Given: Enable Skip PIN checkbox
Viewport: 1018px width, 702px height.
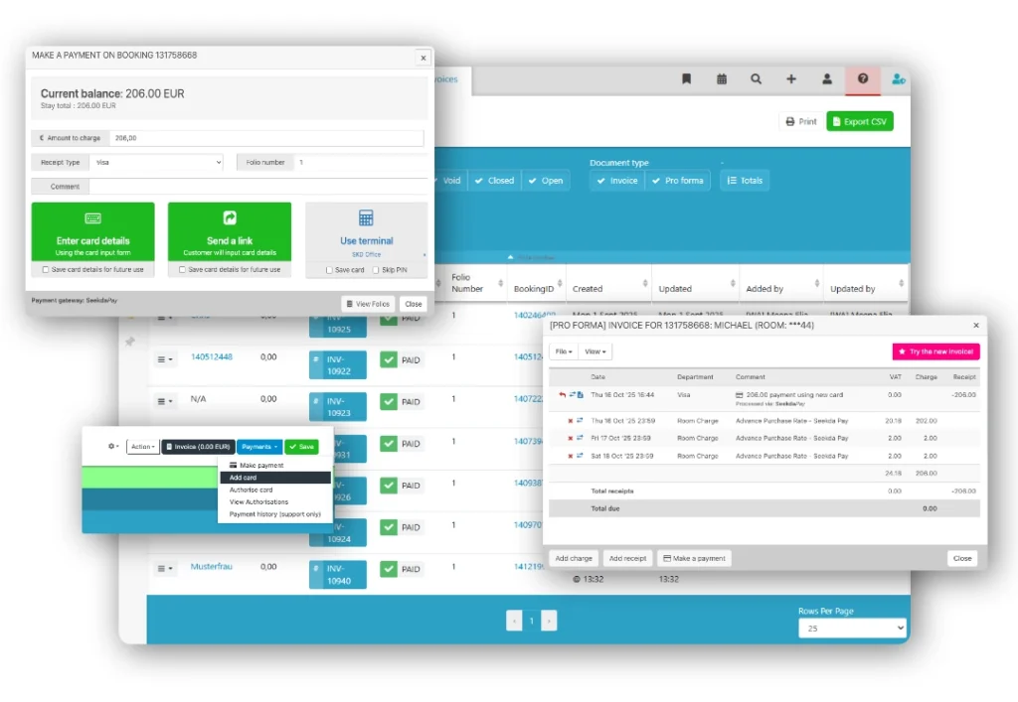Looking at the screenshot, I should (375, 270).
